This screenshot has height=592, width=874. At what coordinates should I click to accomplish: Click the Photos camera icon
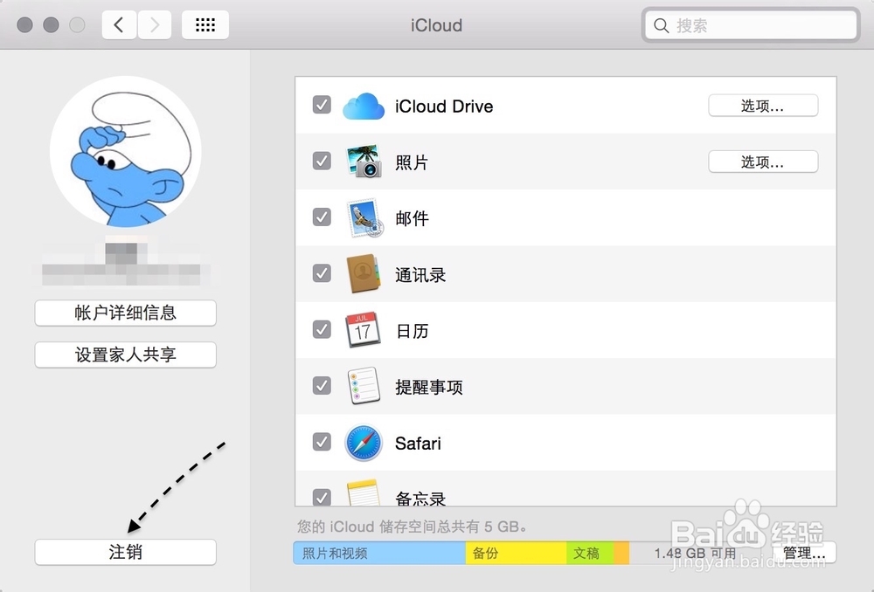click(x=364, y=162)
